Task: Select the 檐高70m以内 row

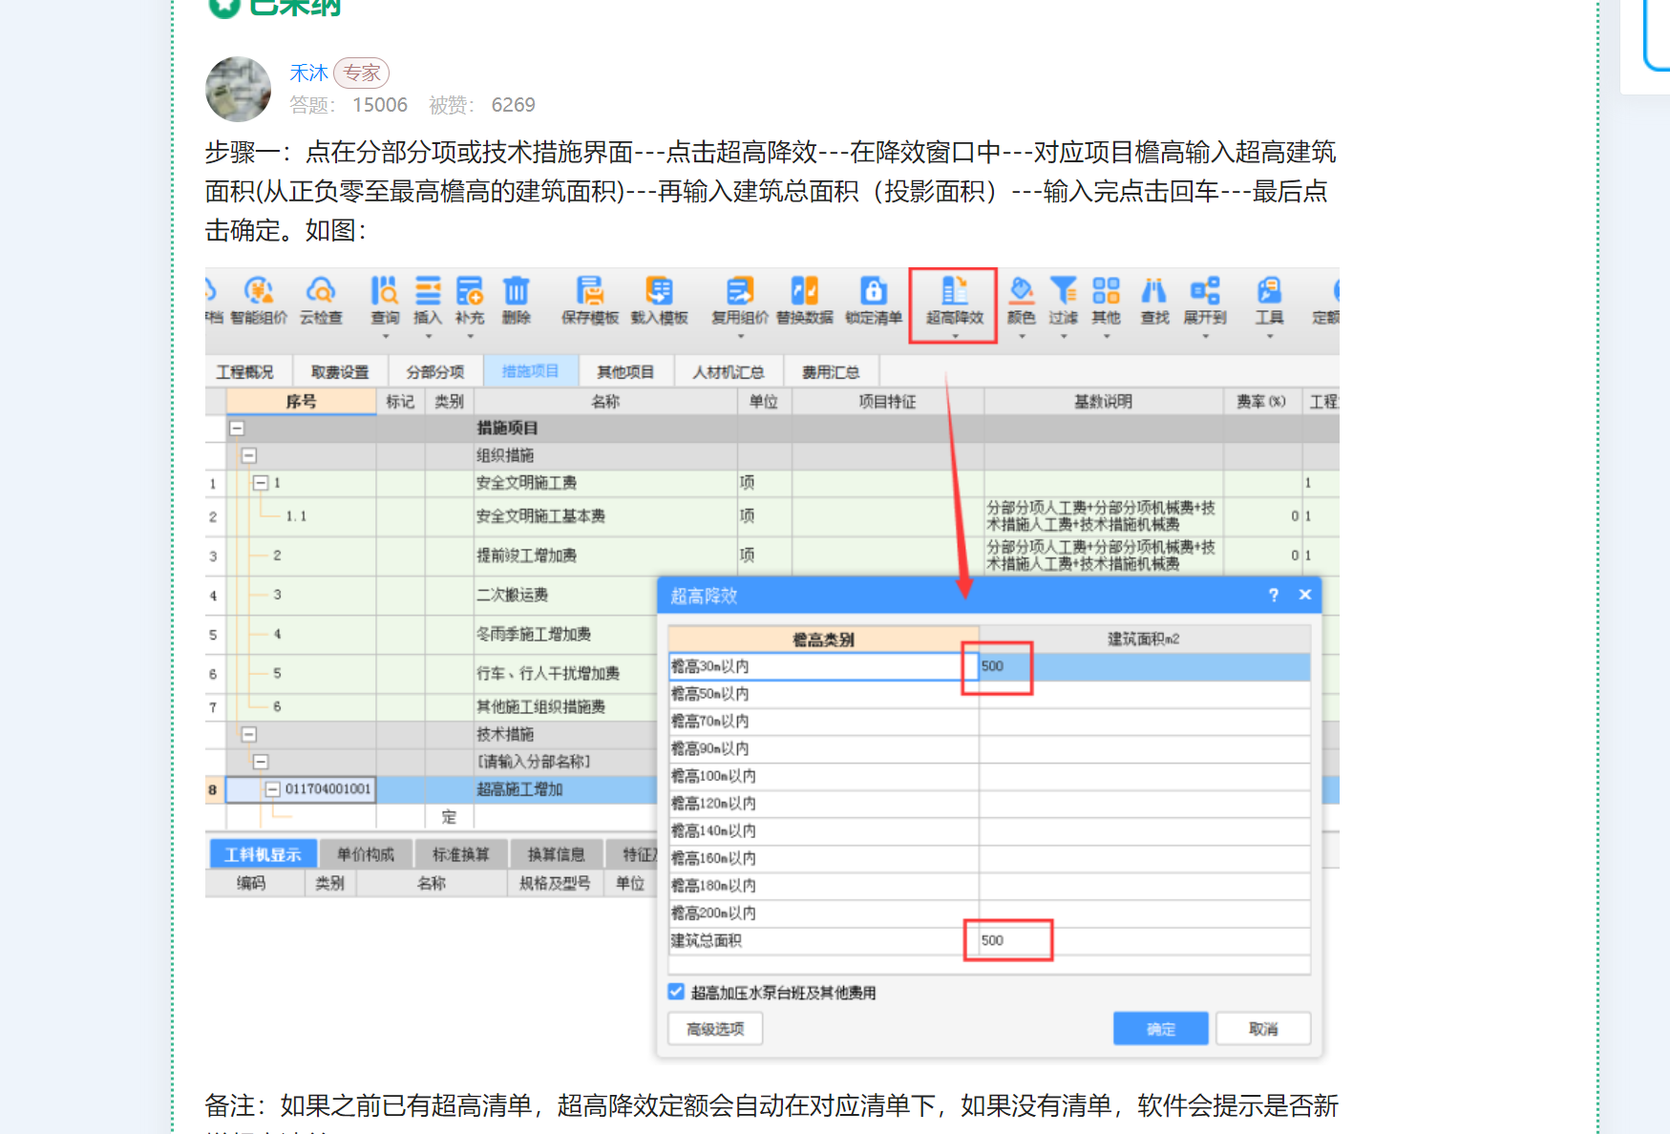Action: tap(989, 722)
